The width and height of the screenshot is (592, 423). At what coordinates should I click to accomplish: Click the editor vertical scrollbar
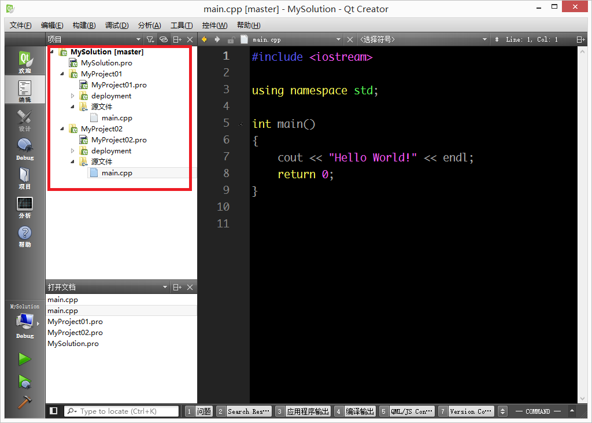click(582, 225)
